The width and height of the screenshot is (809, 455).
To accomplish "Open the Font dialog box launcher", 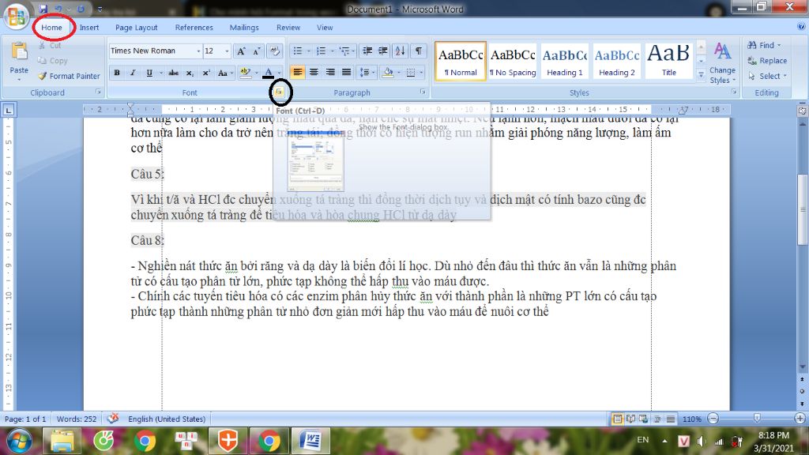I will 279,92.
